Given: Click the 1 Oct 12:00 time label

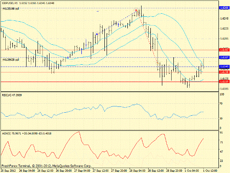Looking at the screenshot, I should point(211,171).
